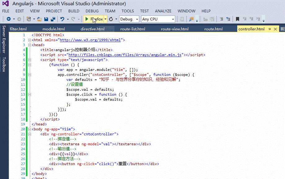
Task: Switch to the filter.html tab
Action: tap(18, 29)
